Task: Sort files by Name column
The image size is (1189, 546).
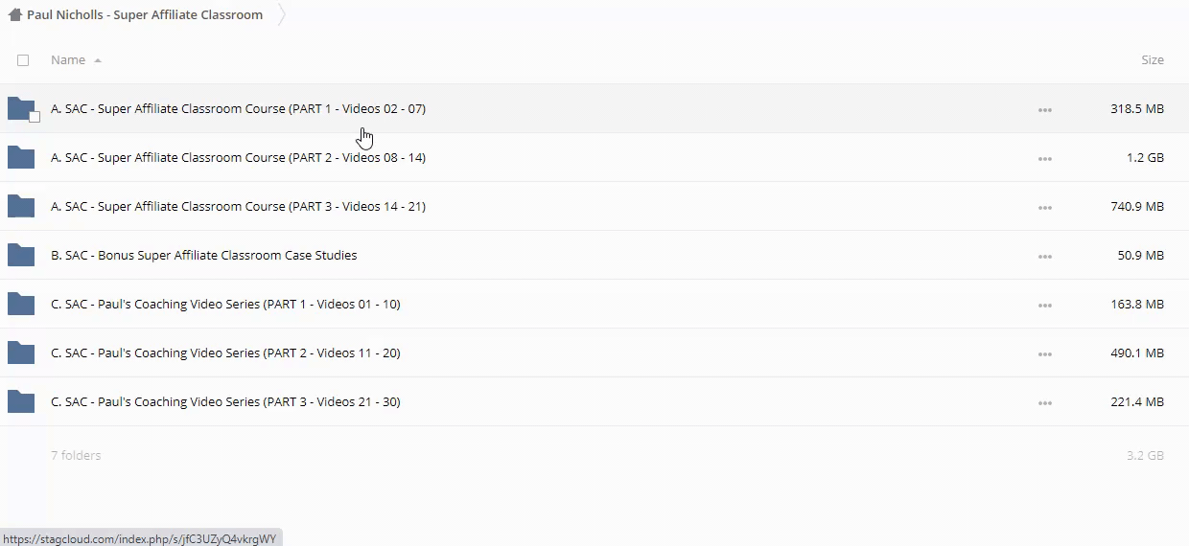Action: [x=68, y=59]
